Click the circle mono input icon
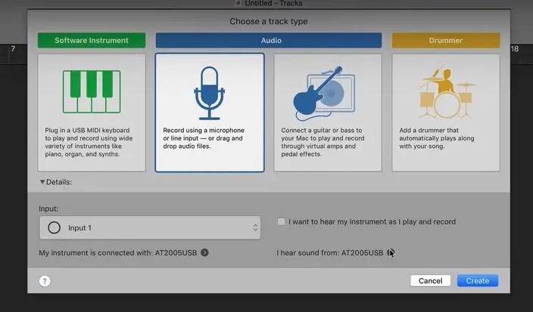The image size is (533, 312). point(54,227)
